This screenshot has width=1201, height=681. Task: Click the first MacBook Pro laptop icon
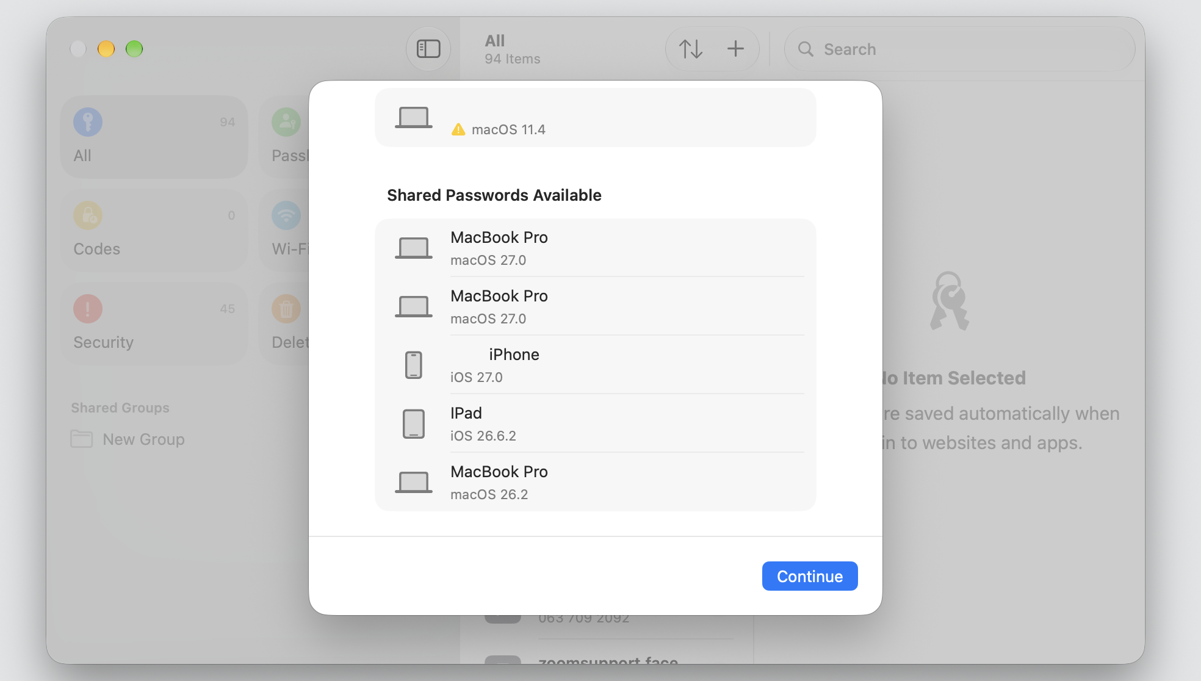tap(414, 248)
